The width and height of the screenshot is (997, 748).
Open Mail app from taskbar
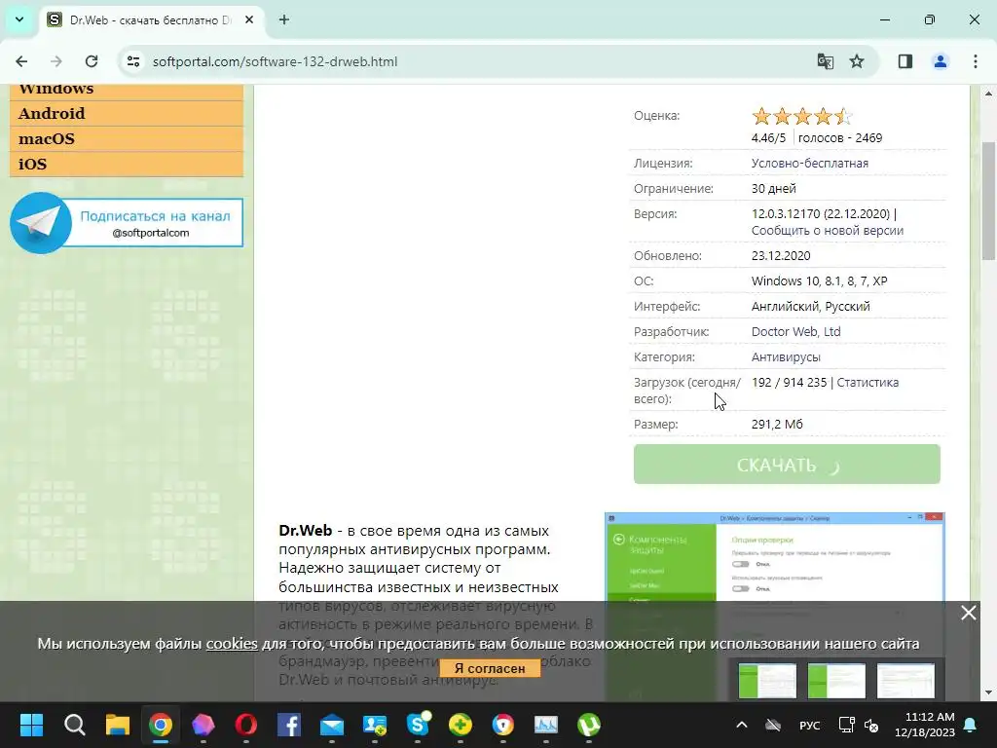click(332, 725)
